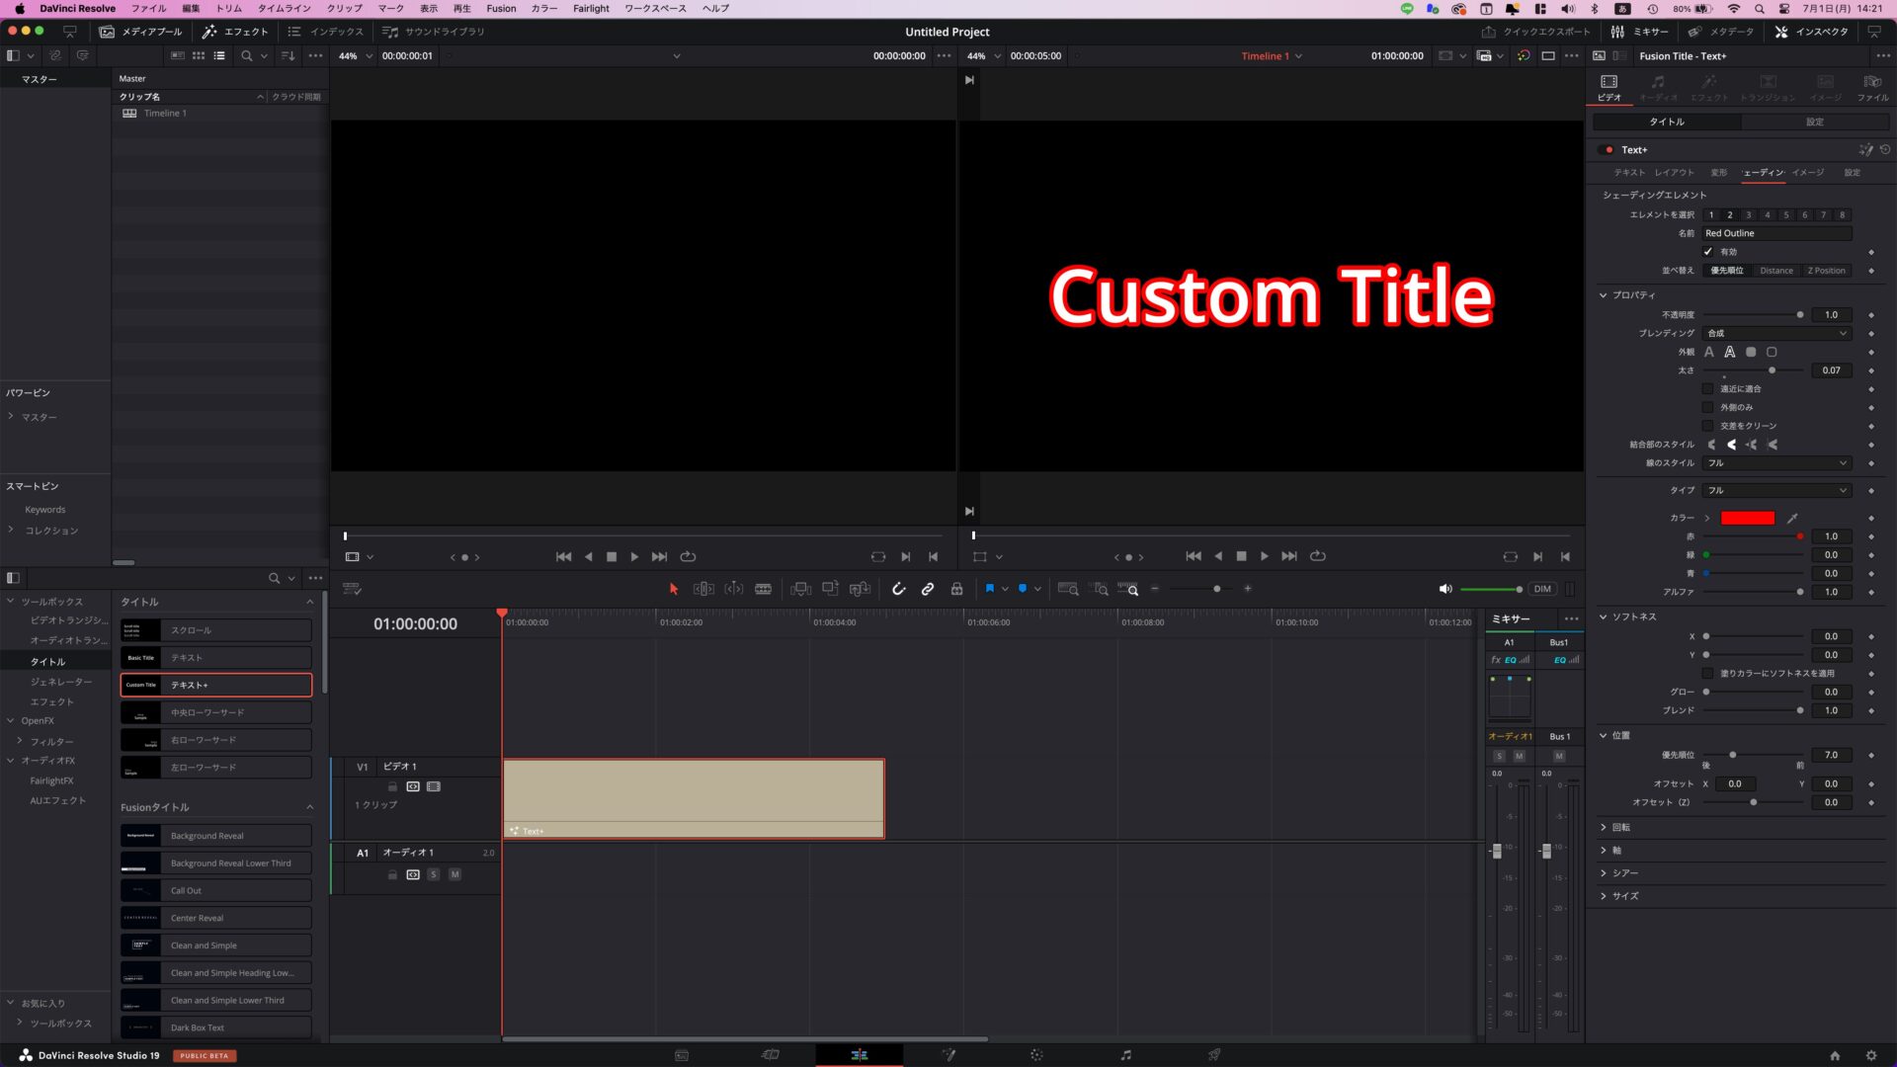The height and width of the screenshot is (1067, 1897).
Task: Uncheck the 有効 enabled checkbox
Action: pos(1707,252)
